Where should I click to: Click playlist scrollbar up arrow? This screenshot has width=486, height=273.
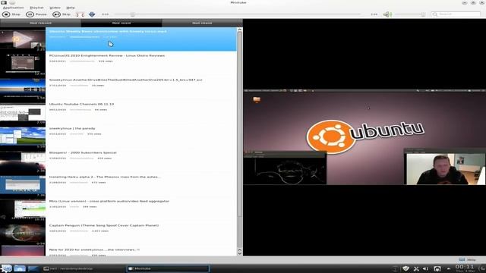(x=239, y=30)
